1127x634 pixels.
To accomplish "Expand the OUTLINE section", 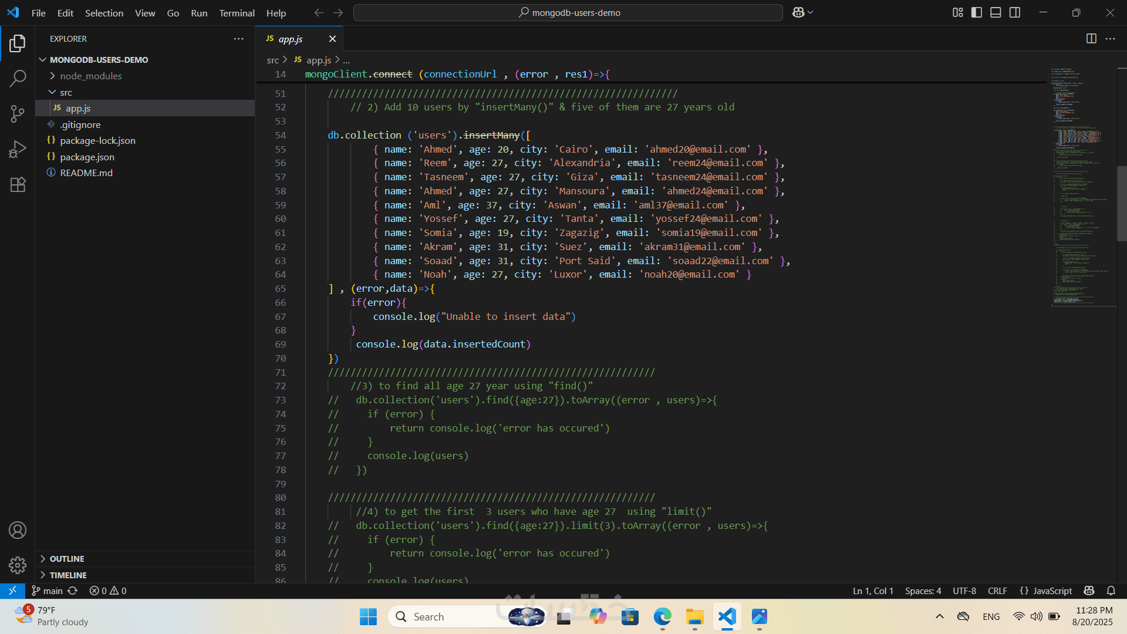I will coord(67,559).
